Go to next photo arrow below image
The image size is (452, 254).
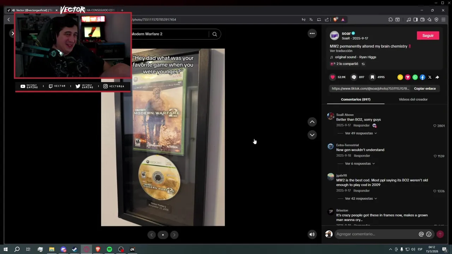click(x=174, y=235)
